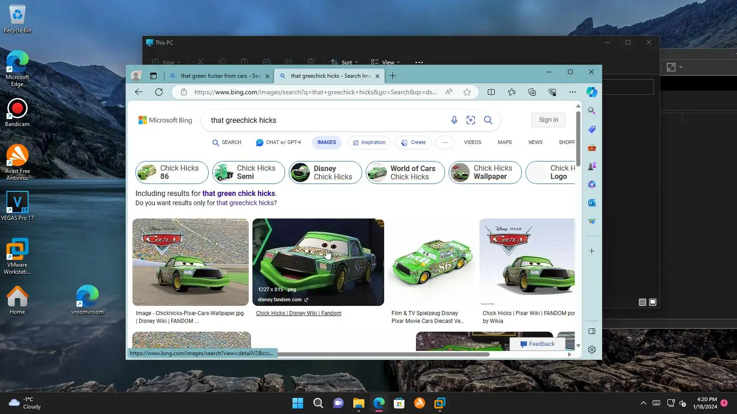Open Outlook in Edge sidebar
The width and height of the screenshot is (737, 414).
[x=592, y=203]
